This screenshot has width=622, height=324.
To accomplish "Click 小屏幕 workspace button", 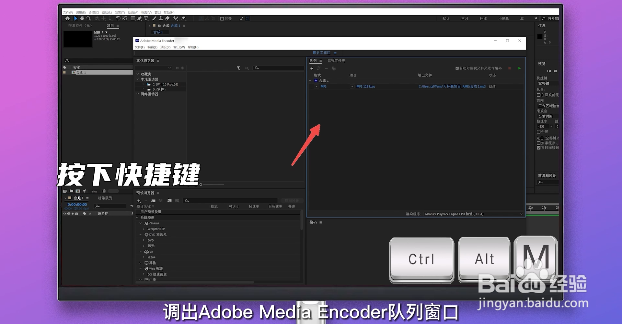I will (503, 19).
